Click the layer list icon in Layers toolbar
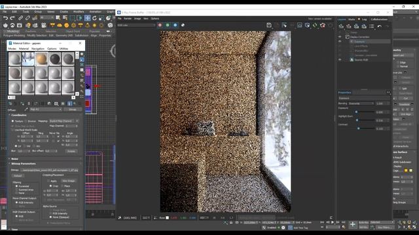419x235 pixels. click(x=372, y=26)
